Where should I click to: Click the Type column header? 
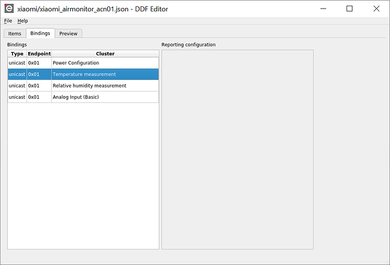pos(17,54)
